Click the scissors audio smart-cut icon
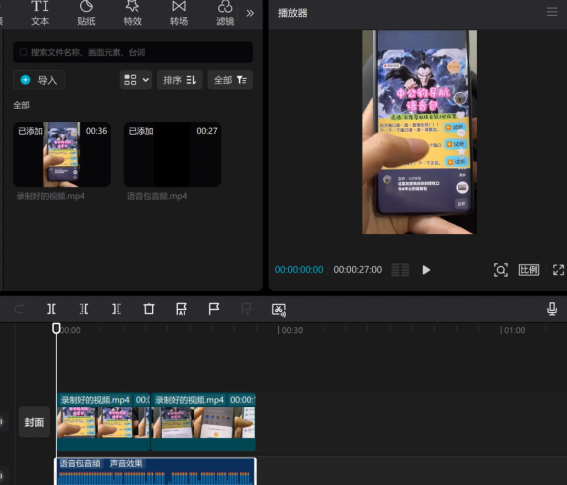The height and width of the screenshot is (485, 567). point(279,310)
